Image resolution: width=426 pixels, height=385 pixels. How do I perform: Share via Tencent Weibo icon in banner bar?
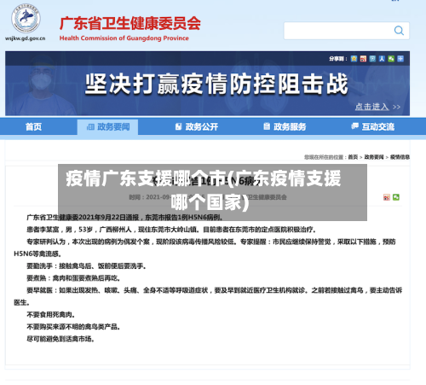pos(372,59)
